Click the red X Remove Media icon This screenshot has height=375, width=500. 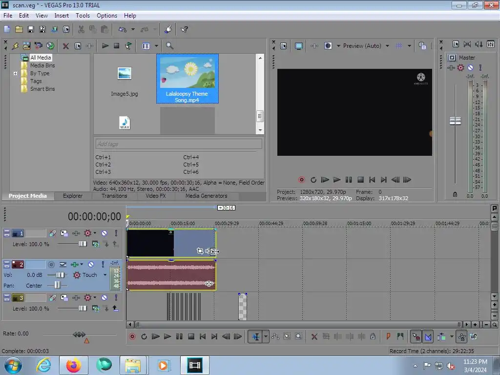coord(66,46)
